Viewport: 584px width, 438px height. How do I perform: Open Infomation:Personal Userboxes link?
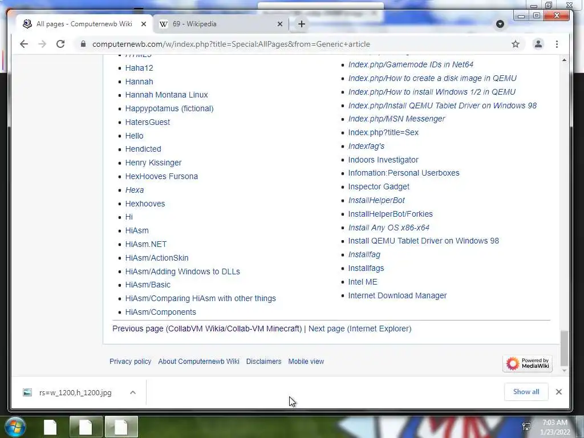coord(404,173)
